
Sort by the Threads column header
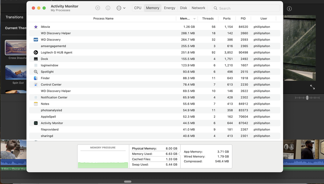click(208, 18)
